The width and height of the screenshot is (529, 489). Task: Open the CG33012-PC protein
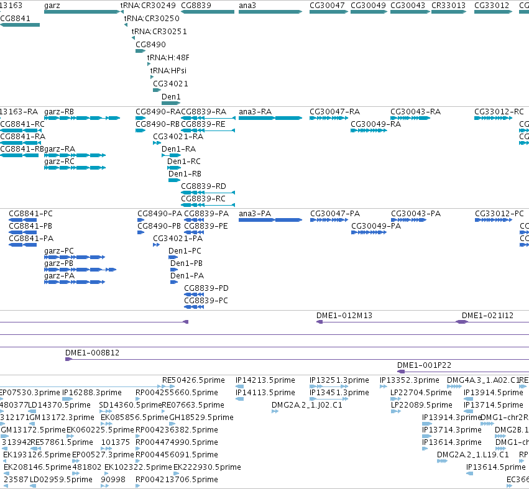coord(494,220)
